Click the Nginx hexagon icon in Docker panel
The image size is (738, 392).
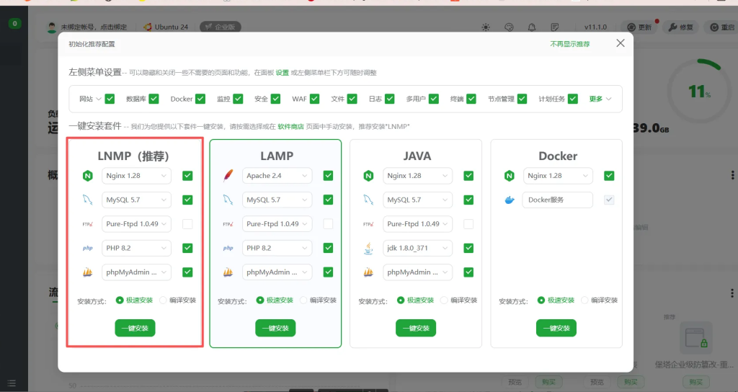[510, 176]
